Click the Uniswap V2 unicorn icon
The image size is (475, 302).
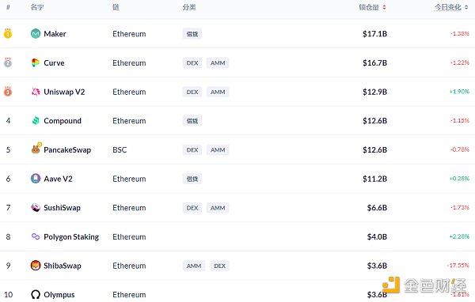(x=36, y=92)
